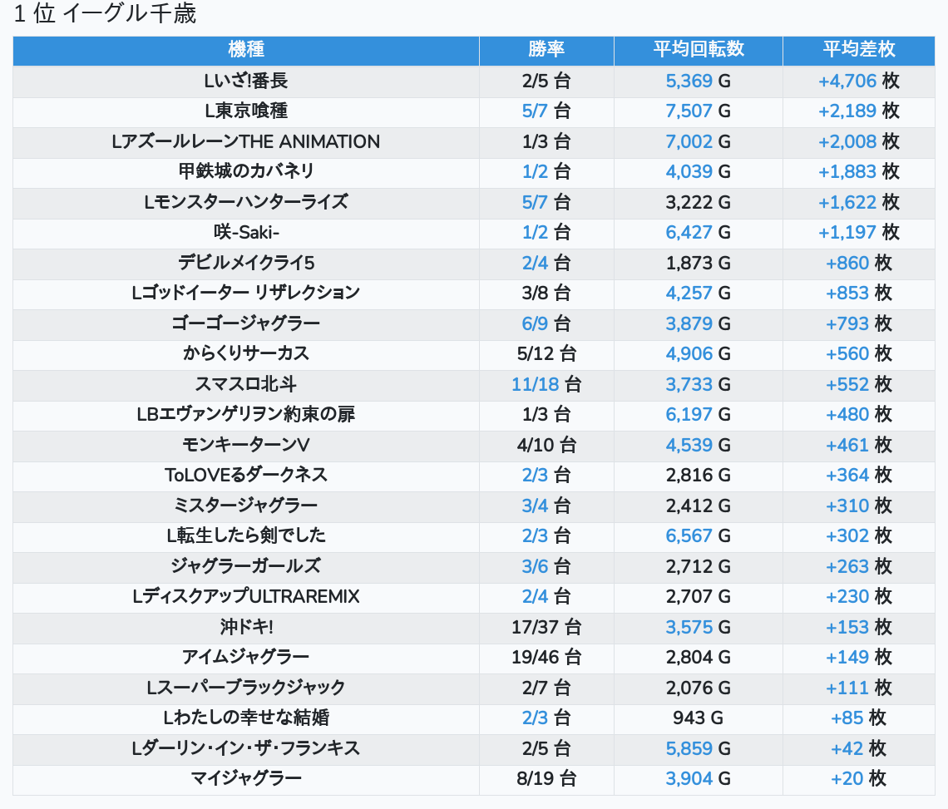The image size is (948, 809).
Task: Select the ミスタージャグラー machine name
Action: point(246,506)
